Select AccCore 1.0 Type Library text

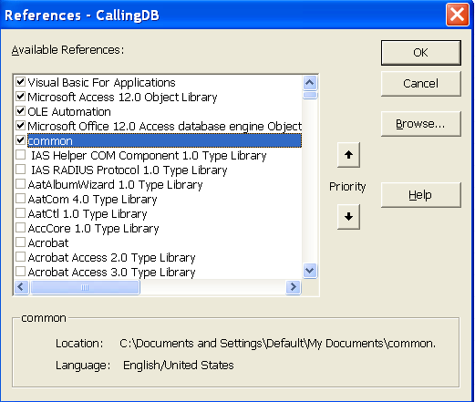93,229
